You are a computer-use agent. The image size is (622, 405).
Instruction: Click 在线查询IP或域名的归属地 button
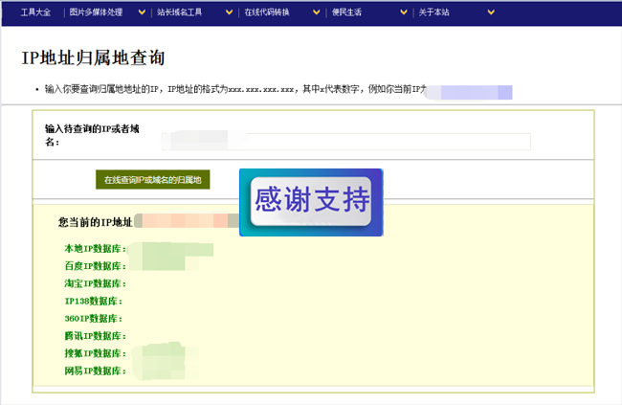[153, 180]
